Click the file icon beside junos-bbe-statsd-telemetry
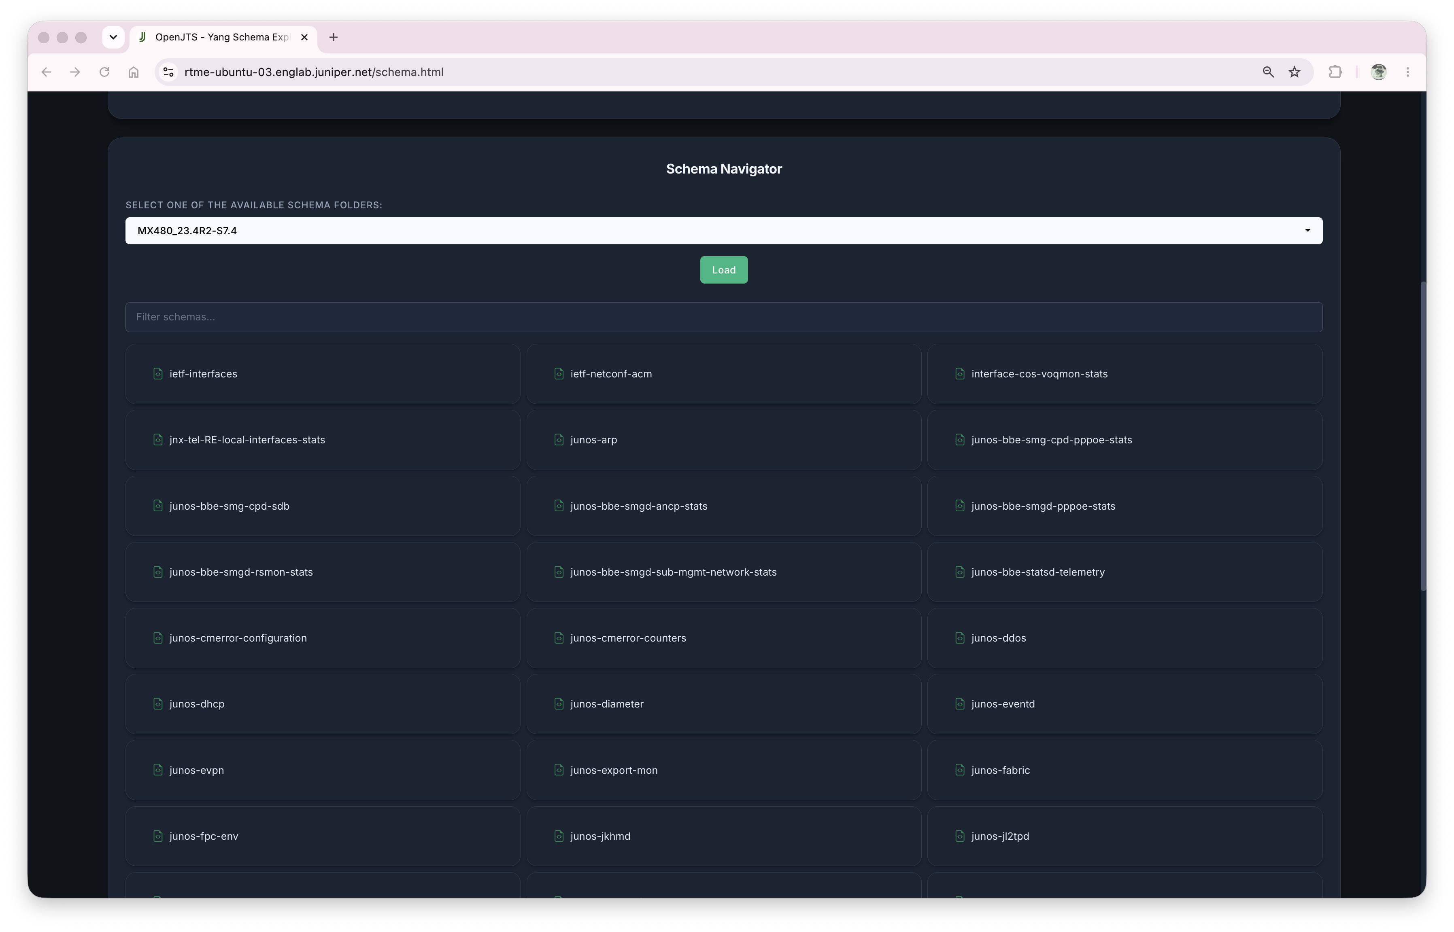The image size is (1454, 932). coord(960,572)
